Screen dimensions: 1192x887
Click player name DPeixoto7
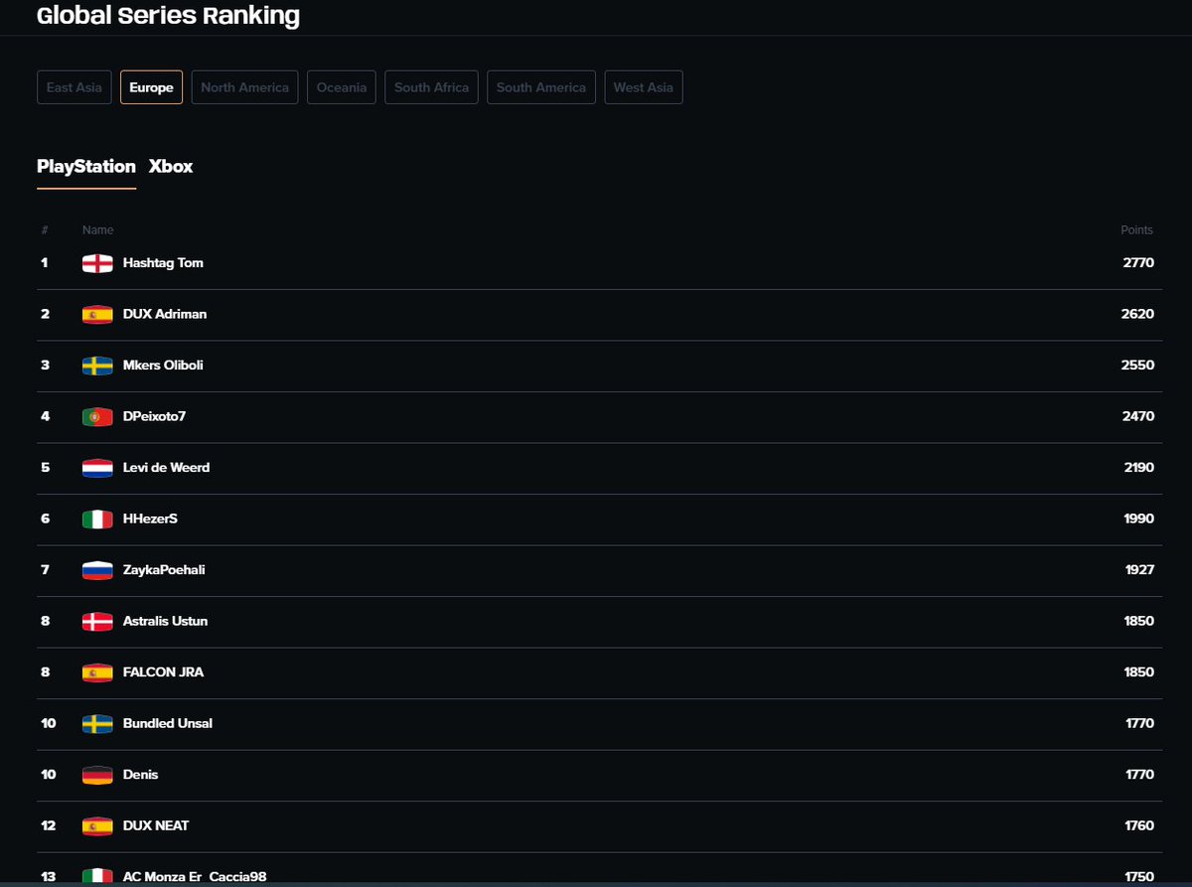click(154, 416)
